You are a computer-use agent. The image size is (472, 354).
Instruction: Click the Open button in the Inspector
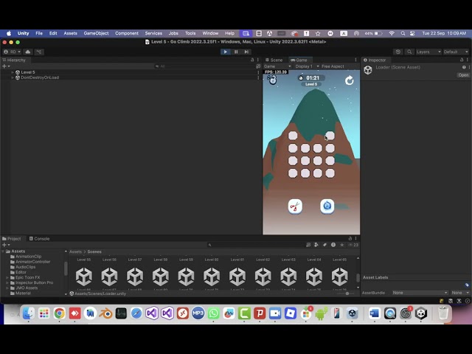[463, 75]
